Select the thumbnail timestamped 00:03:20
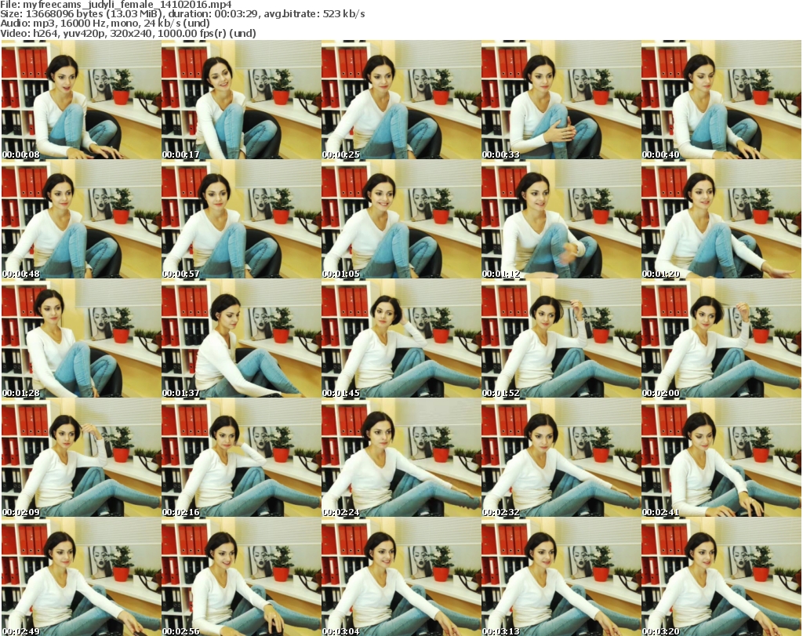The image size is (803, 636). 721,576
